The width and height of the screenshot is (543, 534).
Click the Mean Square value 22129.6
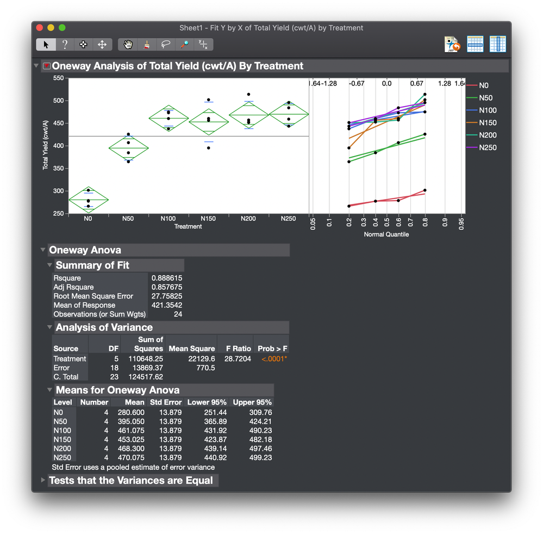tap(202, 359)
